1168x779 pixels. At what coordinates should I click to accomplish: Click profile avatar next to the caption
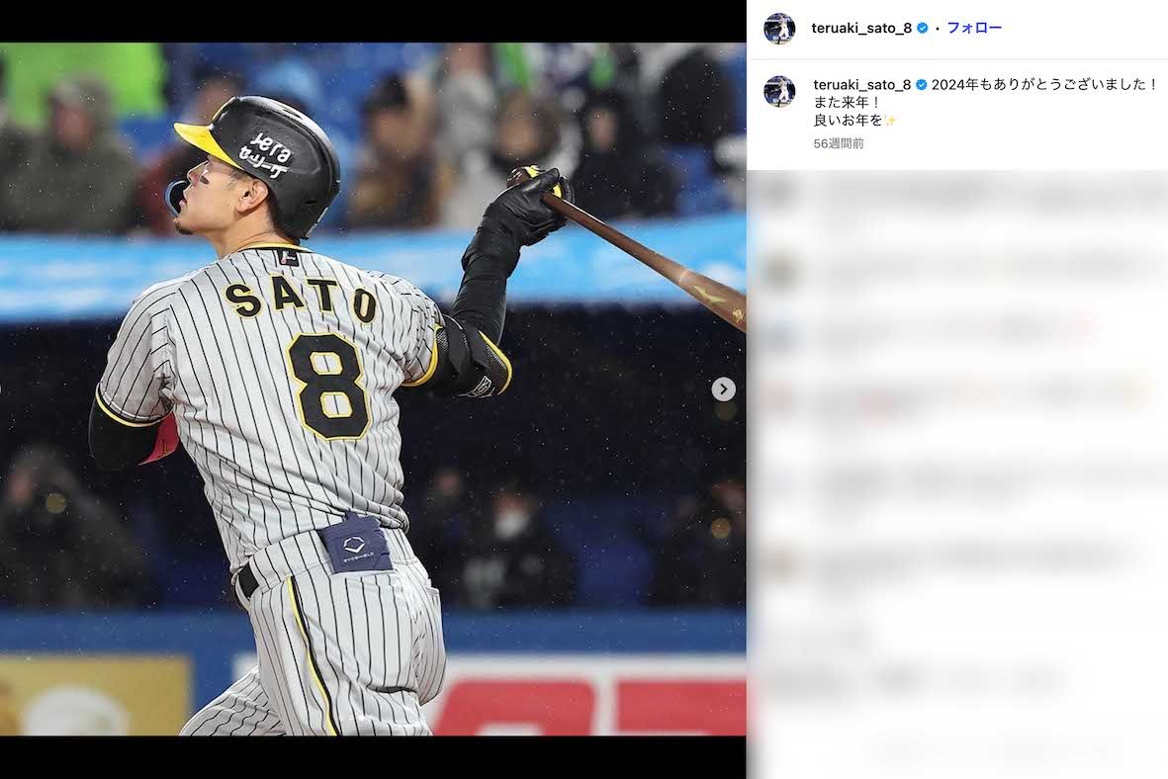779,91
